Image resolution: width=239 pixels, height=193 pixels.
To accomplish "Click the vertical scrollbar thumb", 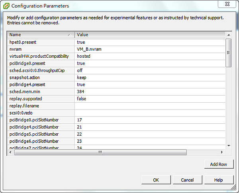I will (x=229, y=53).
